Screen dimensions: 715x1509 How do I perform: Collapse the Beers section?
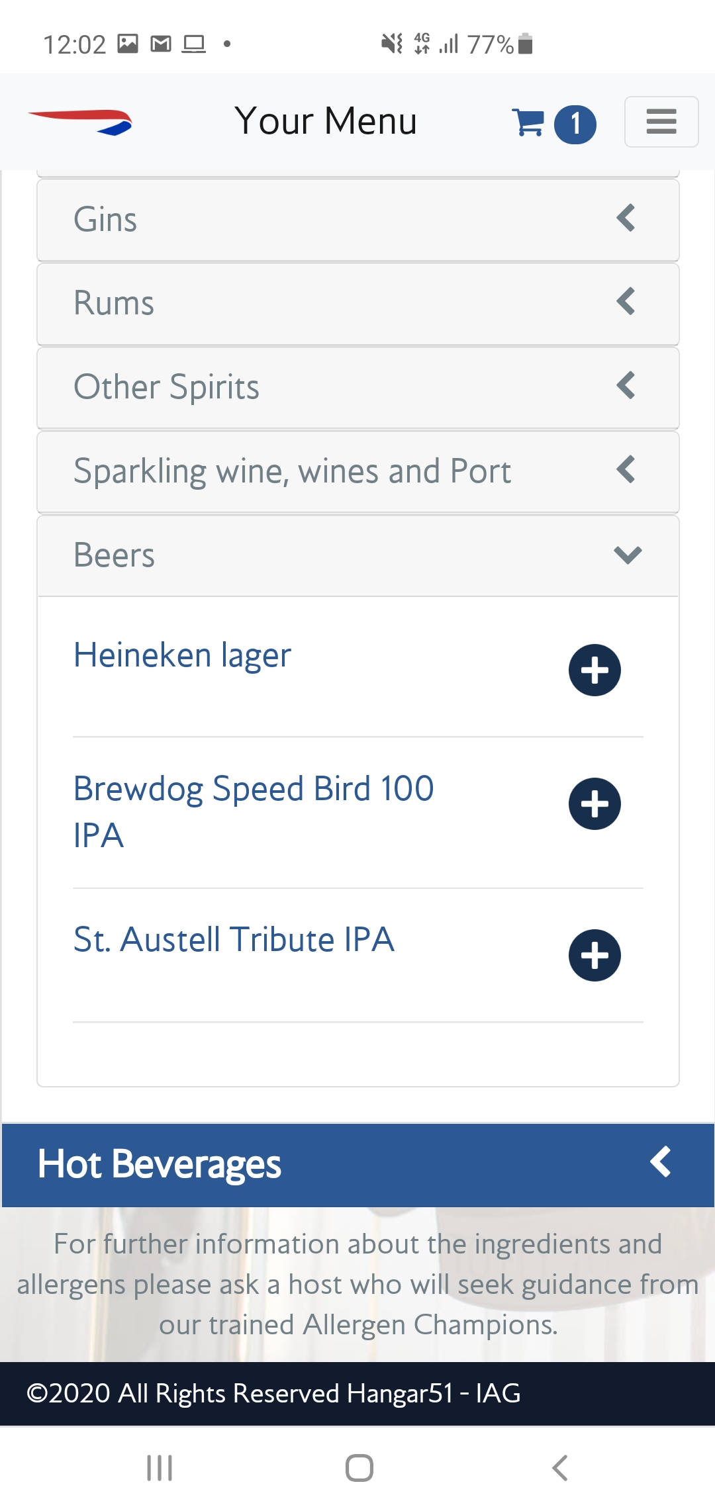(x=358, y=555)
